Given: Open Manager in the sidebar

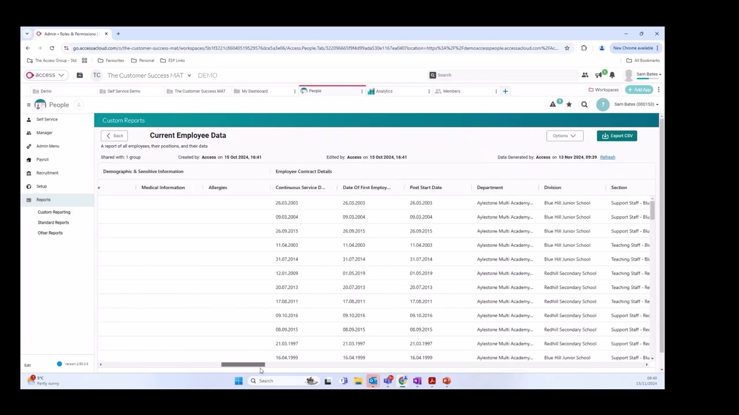Looking at the screenshot, I should [44, 133].
